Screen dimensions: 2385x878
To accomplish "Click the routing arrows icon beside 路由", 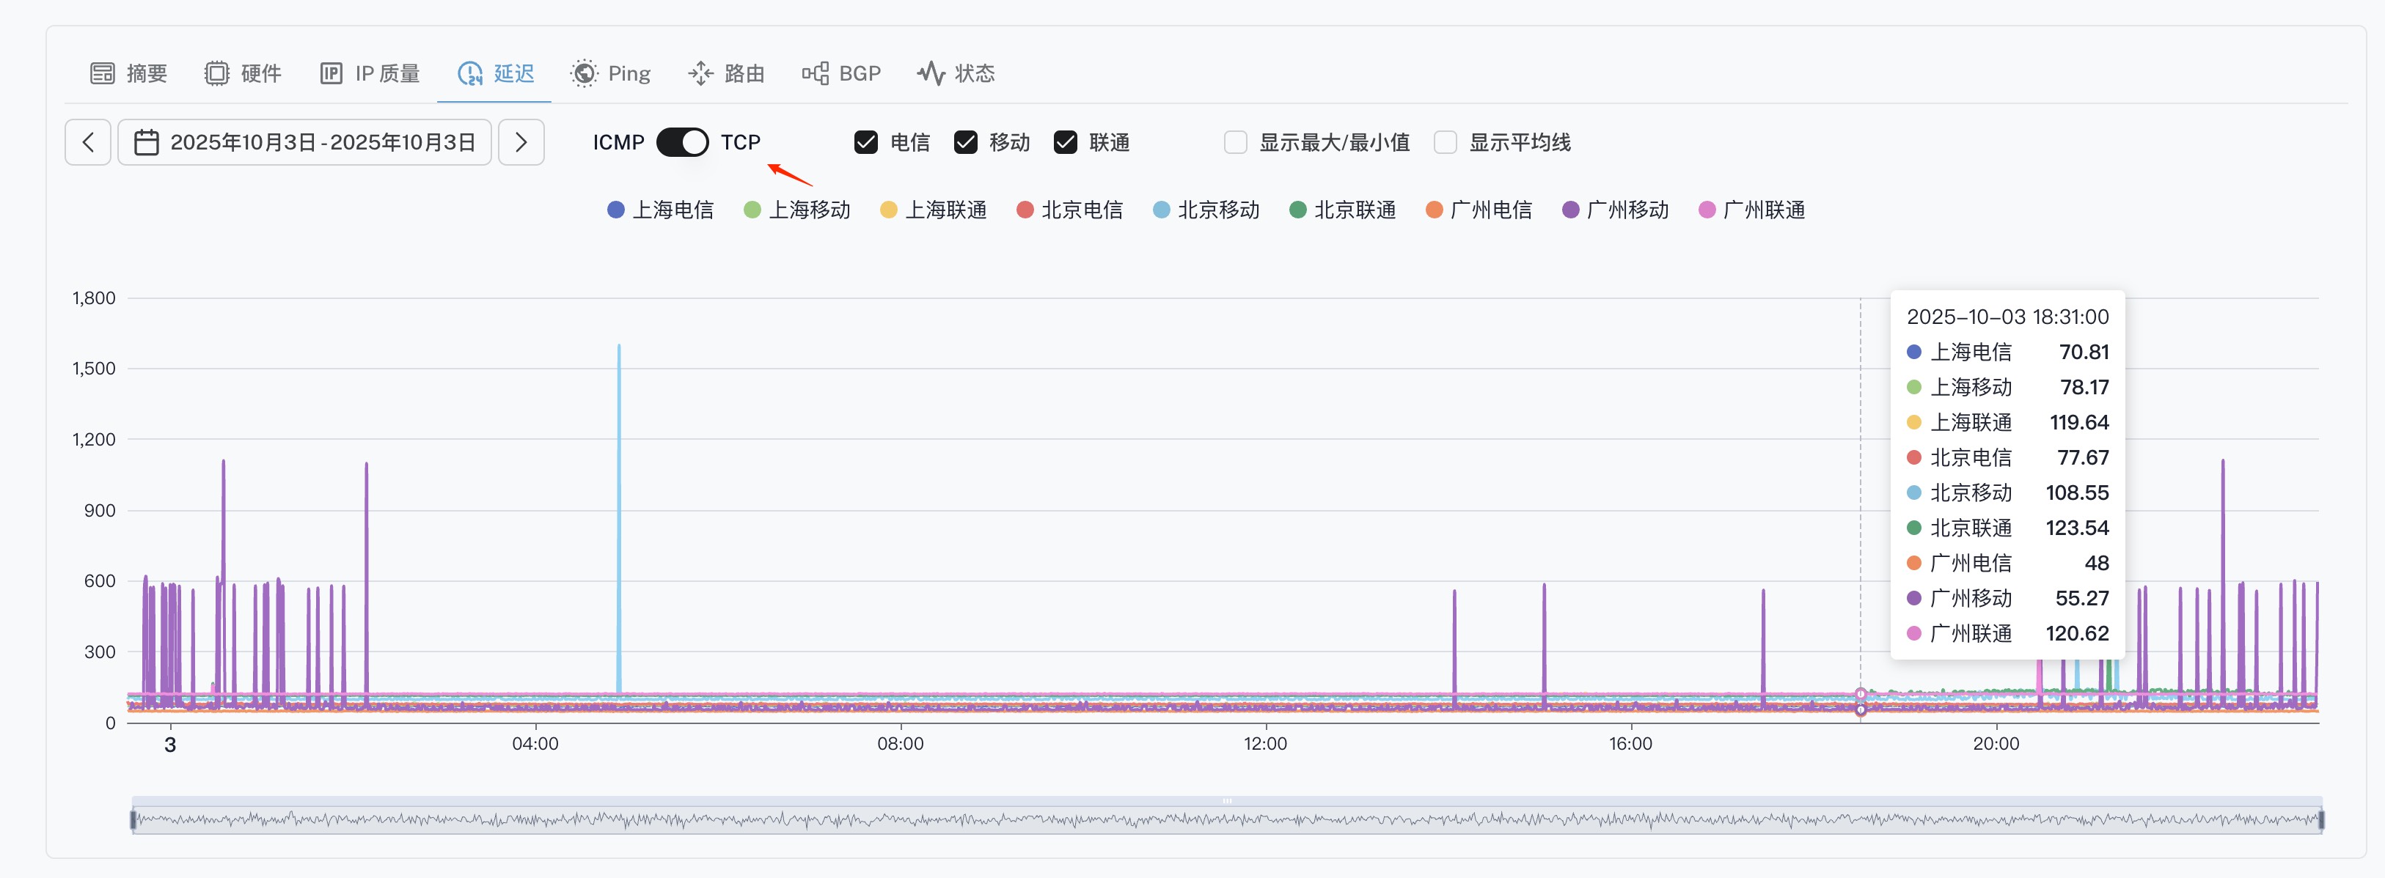I will tap(701, 73).
